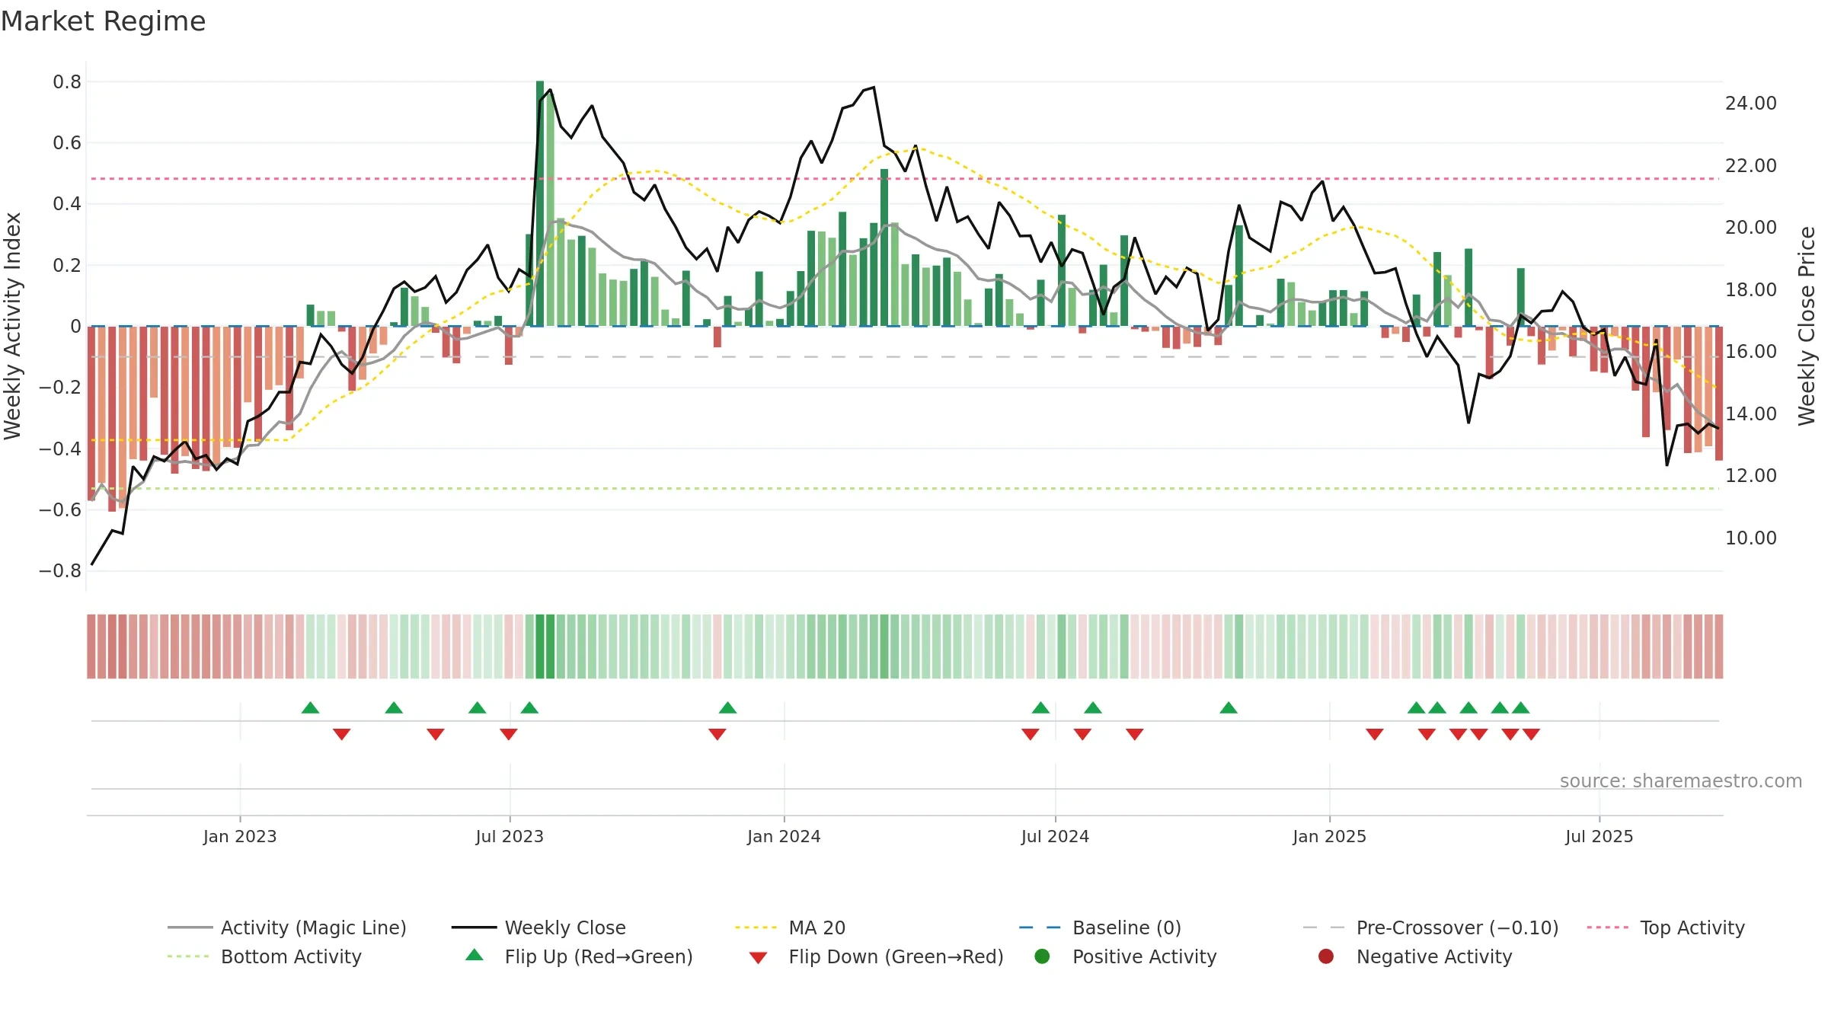Toggle the Flip Down (Green→Red) legend entry
Screen dimensions: 1828x1028
[876, 956]
